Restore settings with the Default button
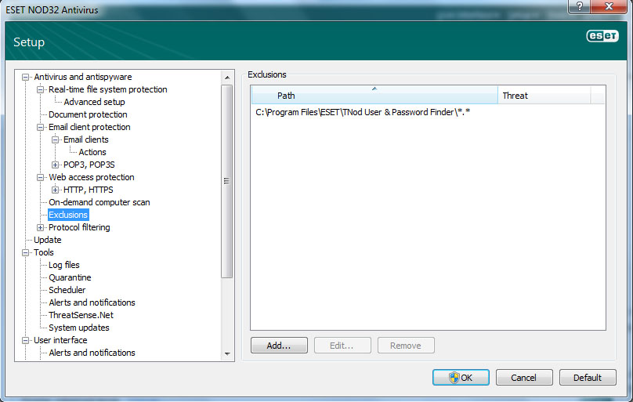Viewport: 633px width, 402px height. tap(588, 378)
